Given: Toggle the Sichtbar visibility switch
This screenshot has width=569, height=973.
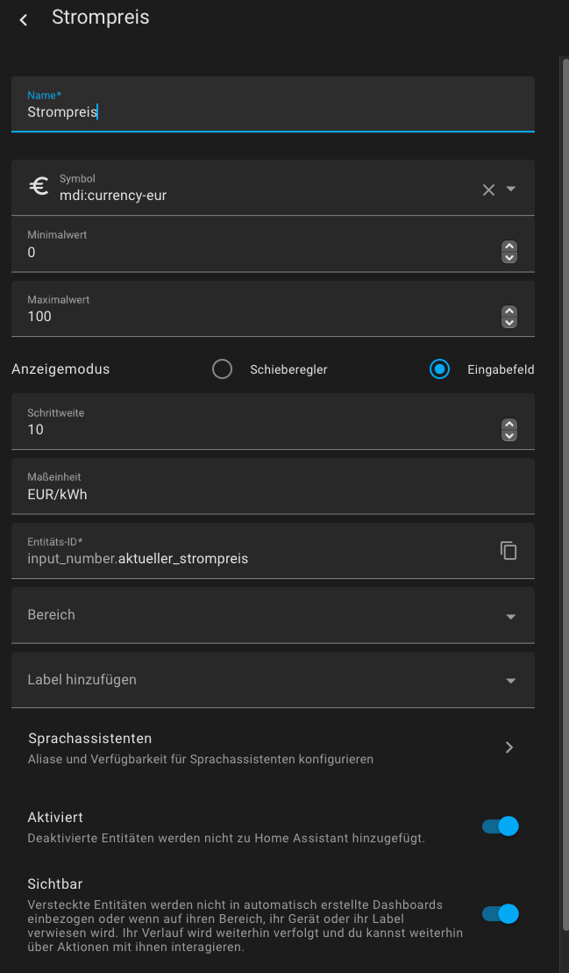Looking at the screenshot, I should pyautogui.click(x=501, y=913).
